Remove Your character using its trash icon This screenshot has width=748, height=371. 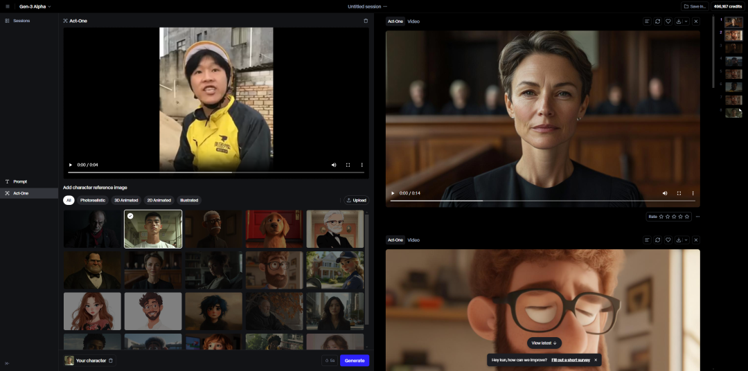(111, 361)
